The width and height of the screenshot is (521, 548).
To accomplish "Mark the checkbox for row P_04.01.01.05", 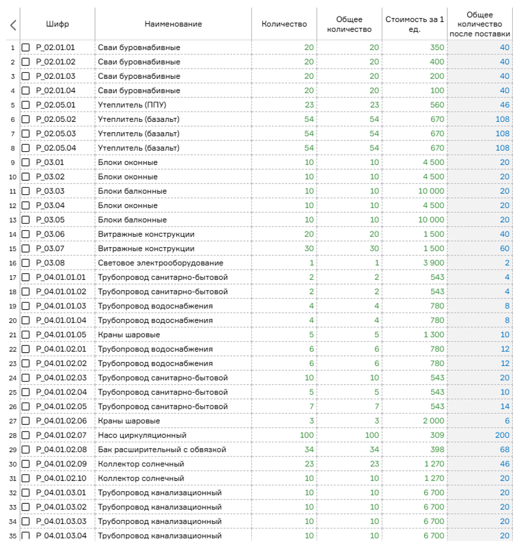I will pyautogui.click(x=26, y=335).
